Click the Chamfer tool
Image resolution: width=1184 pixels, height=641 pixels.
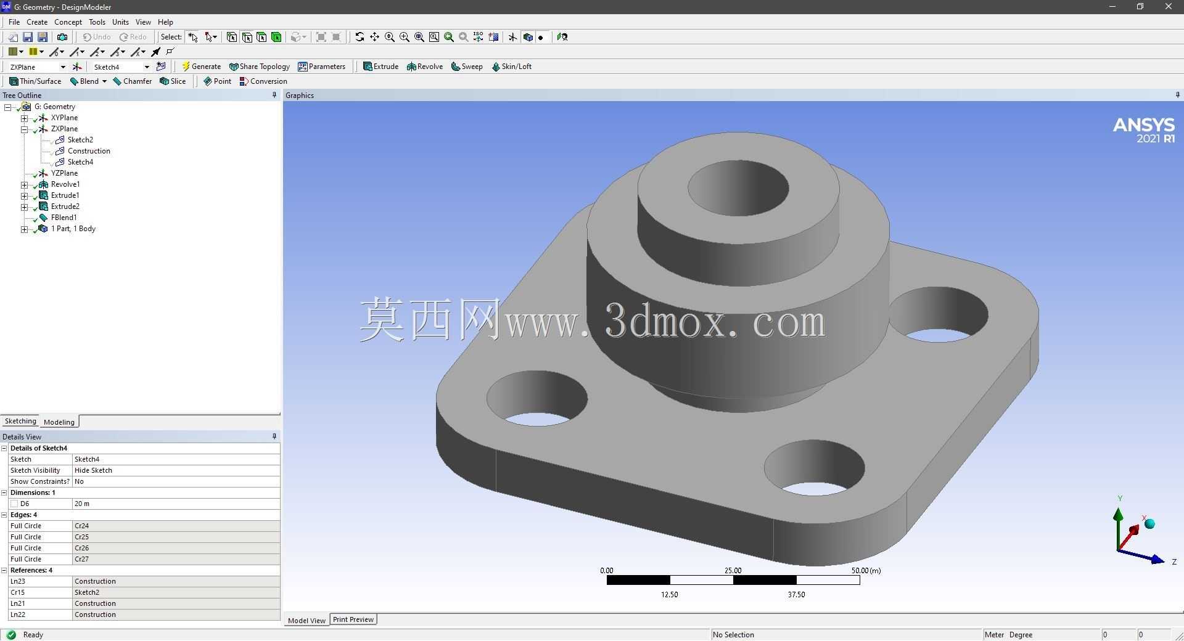pyautogui.click(x=132, y=81)
